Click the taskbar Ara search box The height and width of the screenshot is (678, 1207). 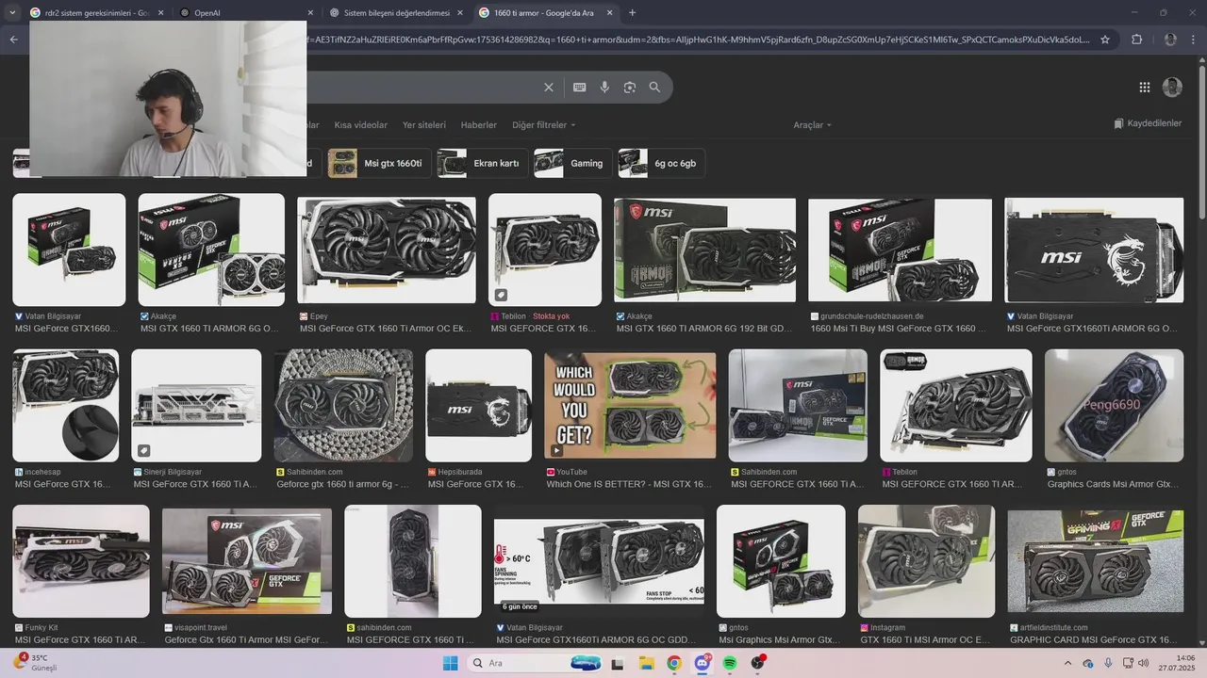click(535, 663)
